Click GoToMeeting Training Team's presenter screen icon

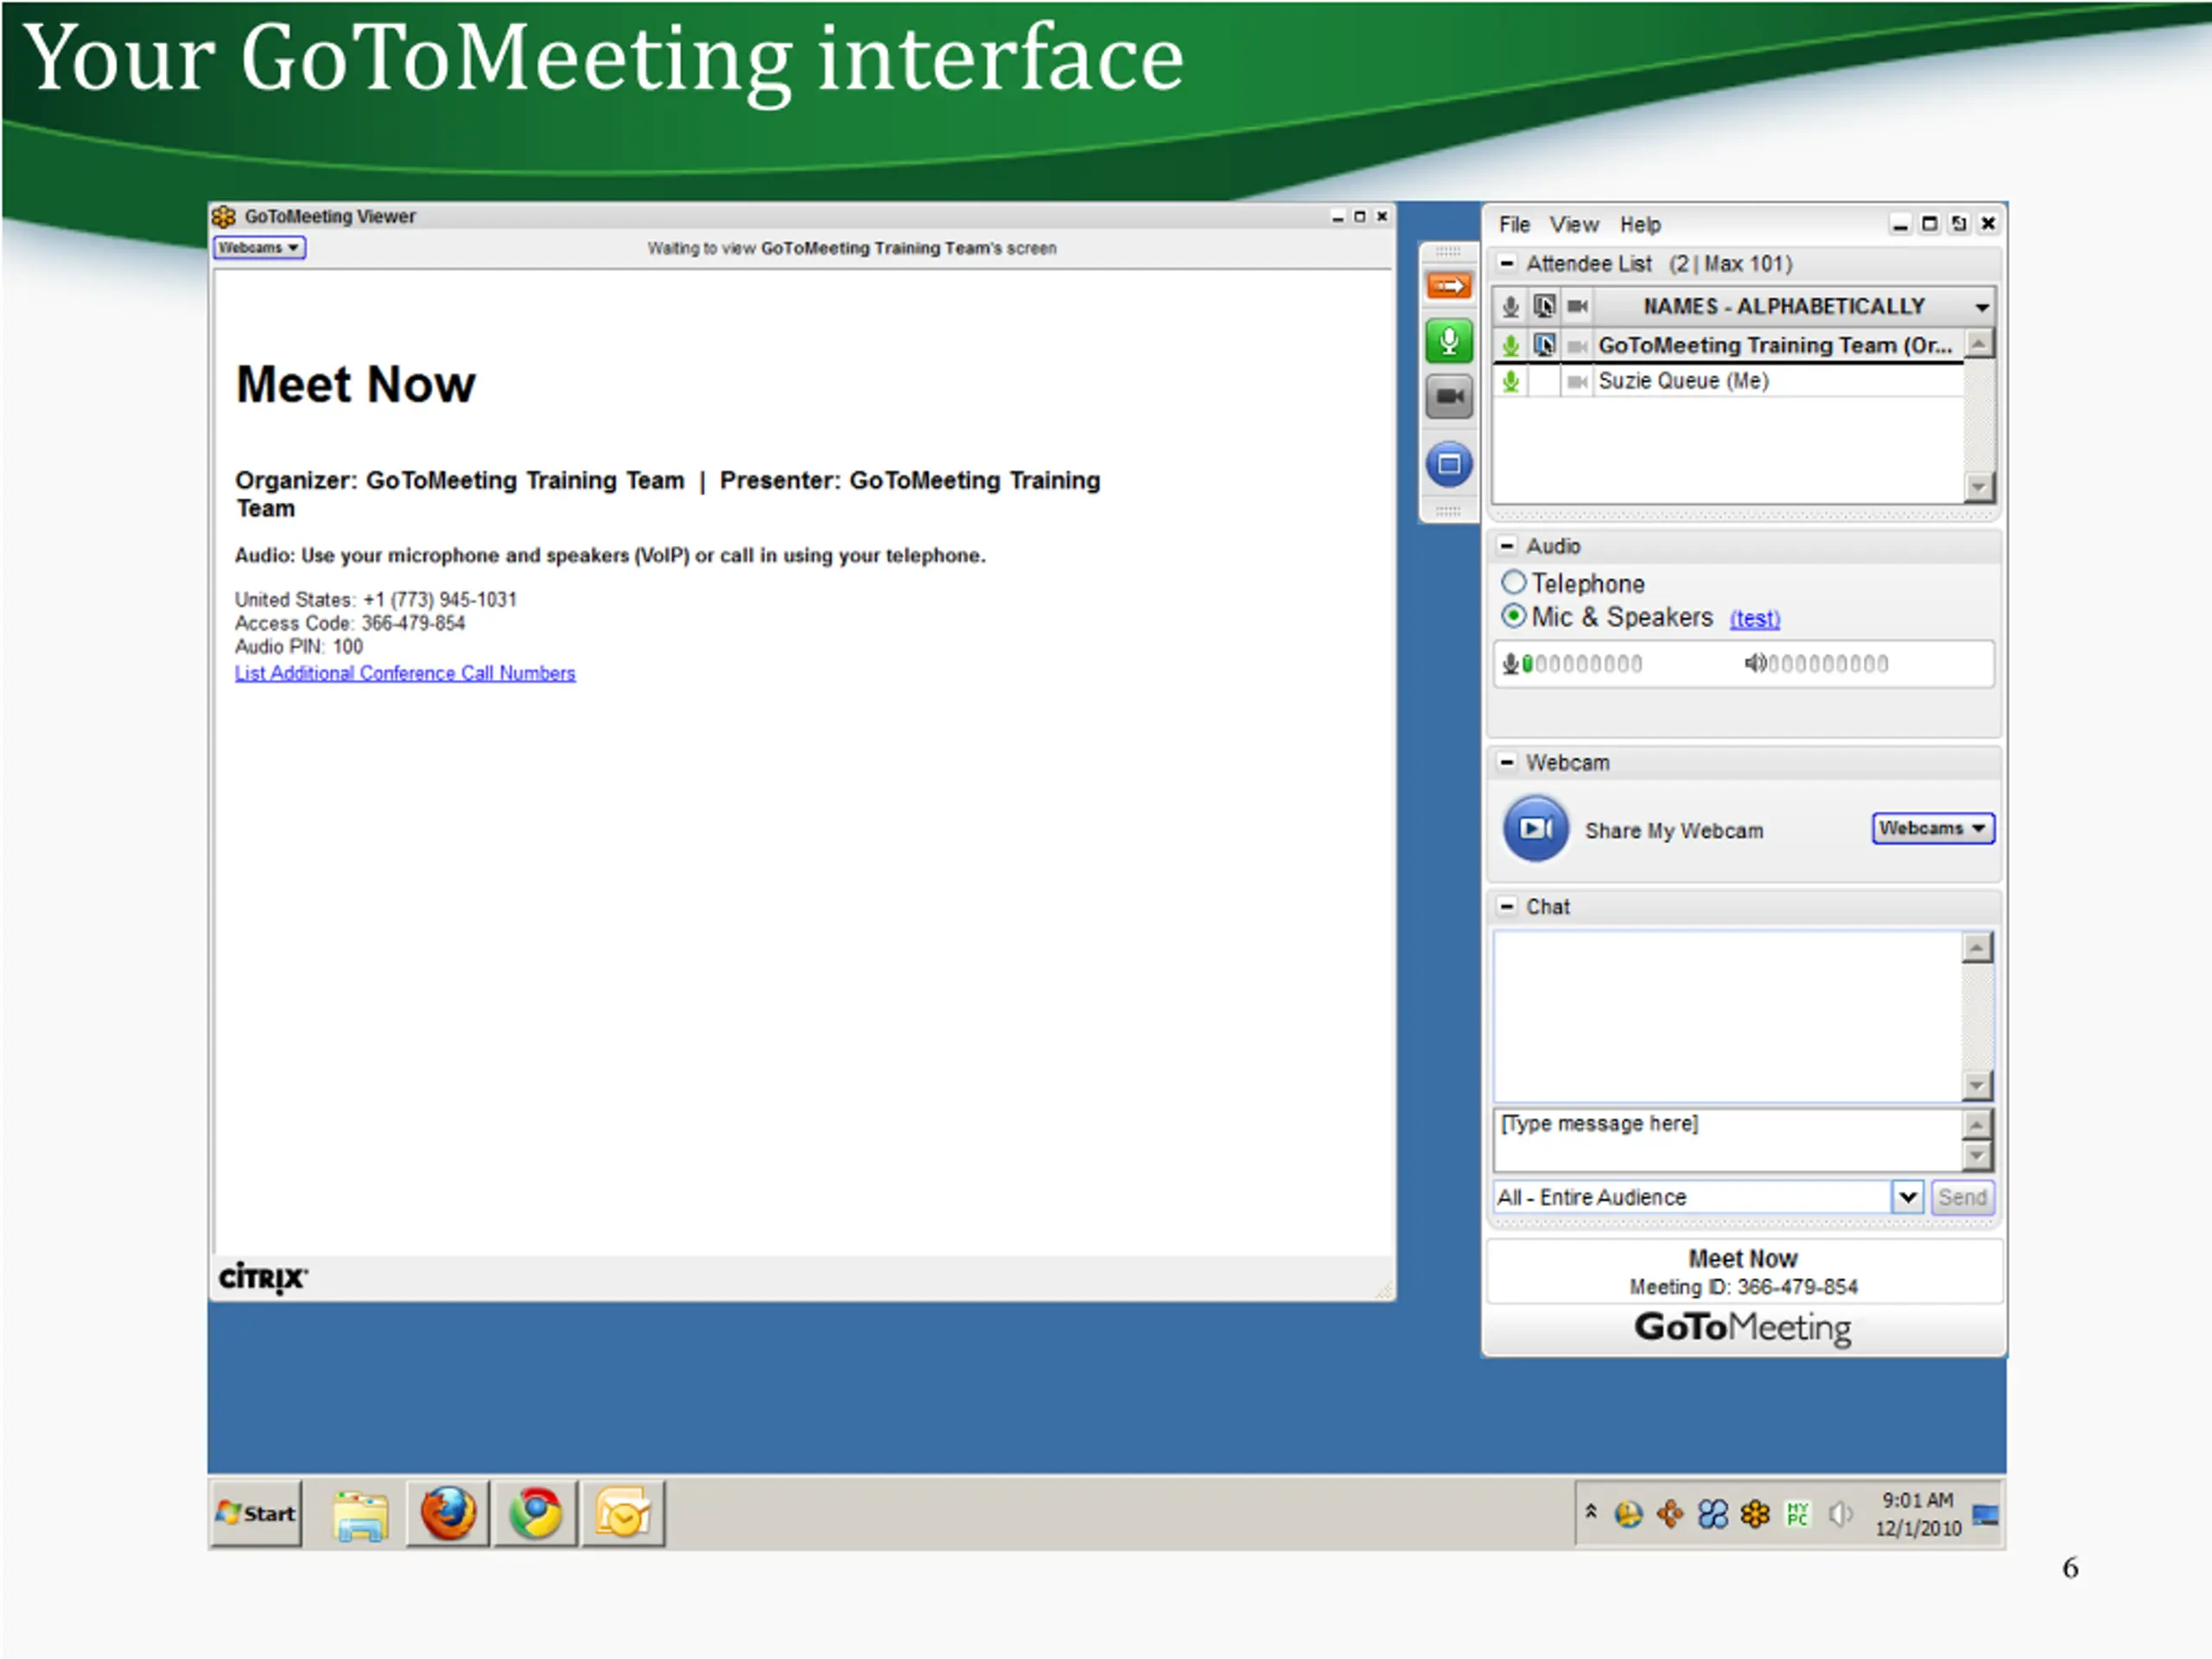pos(1544,346)
